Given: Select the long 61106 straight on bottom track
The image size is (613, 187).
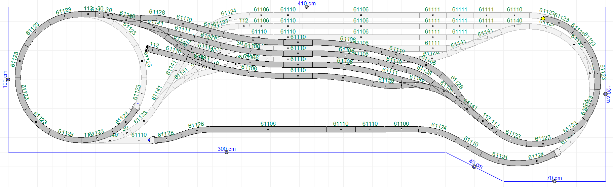Looking at the screenshot, I should coord(268,129).
